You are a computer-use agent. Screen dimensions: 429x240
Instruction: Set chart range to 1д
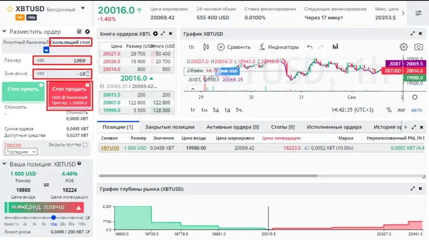coord(227,110)
